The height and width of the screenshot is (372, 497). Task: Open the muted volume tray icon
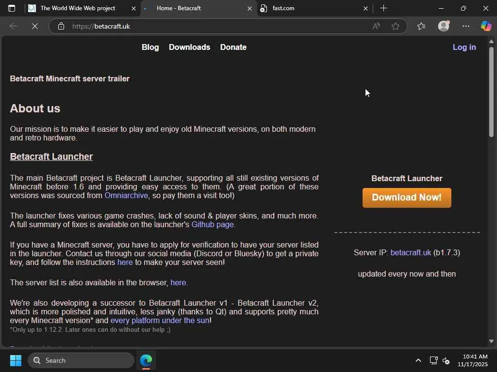click(446, 360)
